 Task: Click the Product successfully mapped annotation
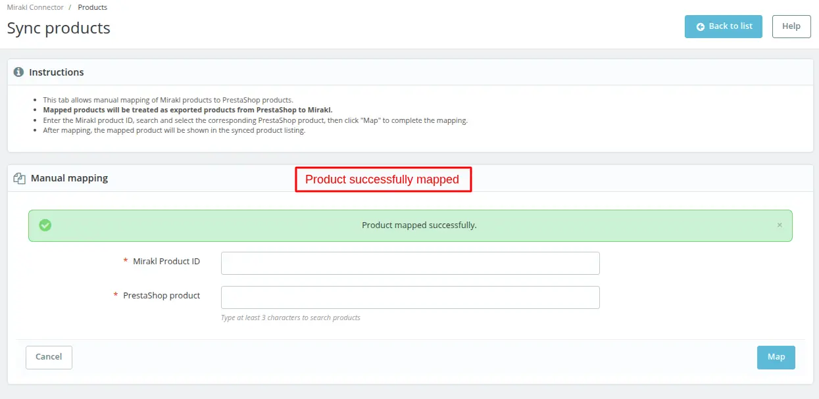[383, 179]
